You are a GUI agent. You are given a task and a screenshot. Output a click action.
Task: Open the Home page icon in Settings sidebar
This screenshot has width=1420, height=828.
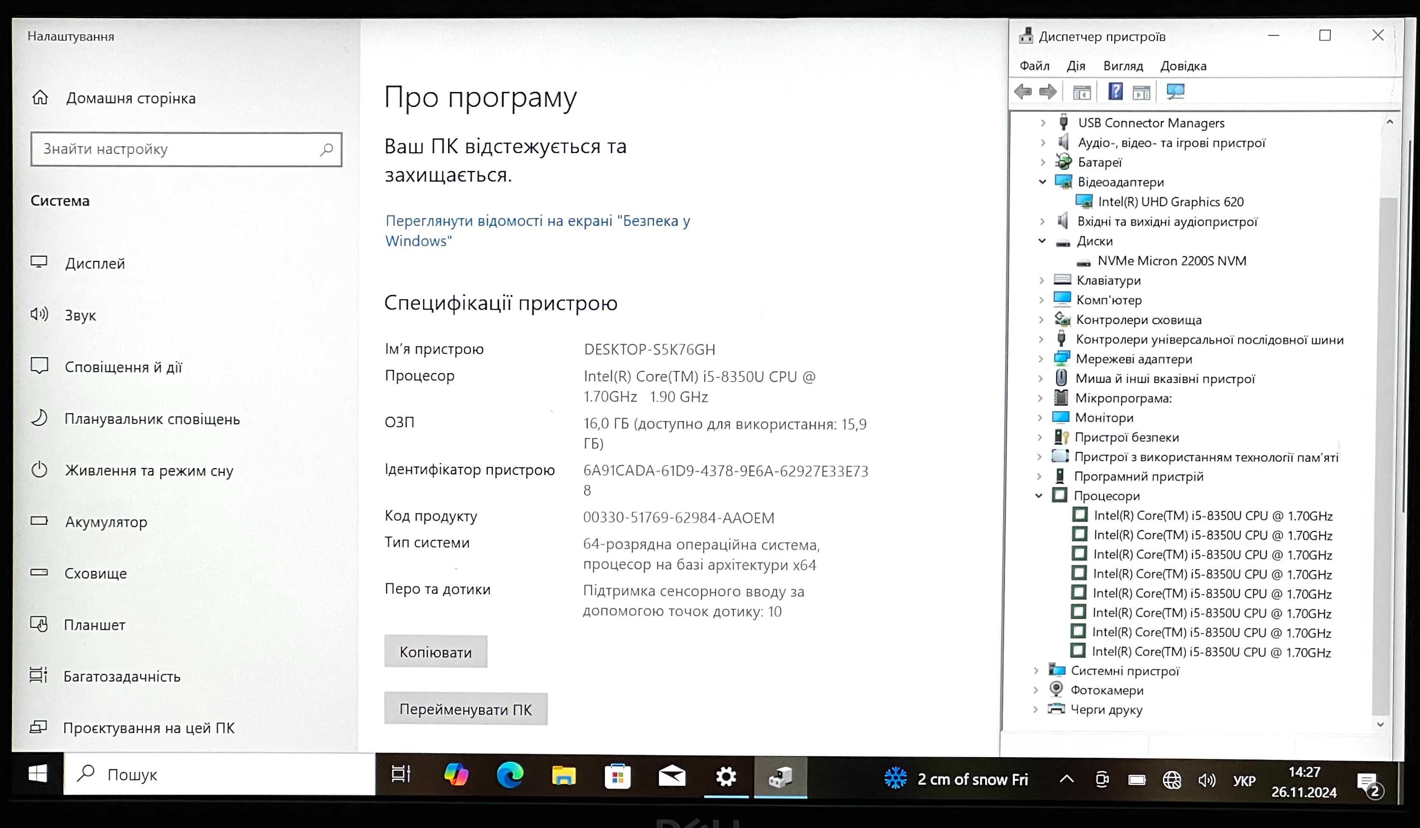coord(40,98)
